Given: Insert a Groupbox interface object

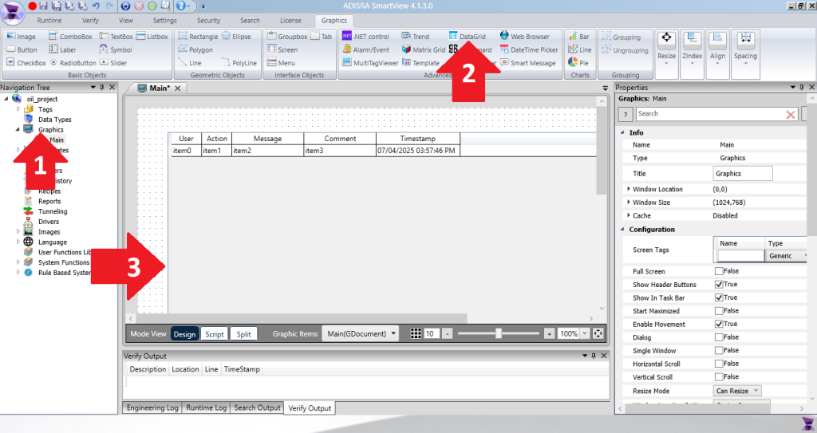Looking at the screenshot, I should pyautogui.click(x=287, y=37).
